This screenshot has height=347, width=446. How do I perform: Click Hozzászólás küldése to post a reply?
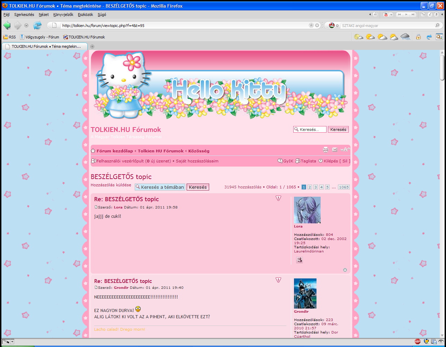pos(111,185)
